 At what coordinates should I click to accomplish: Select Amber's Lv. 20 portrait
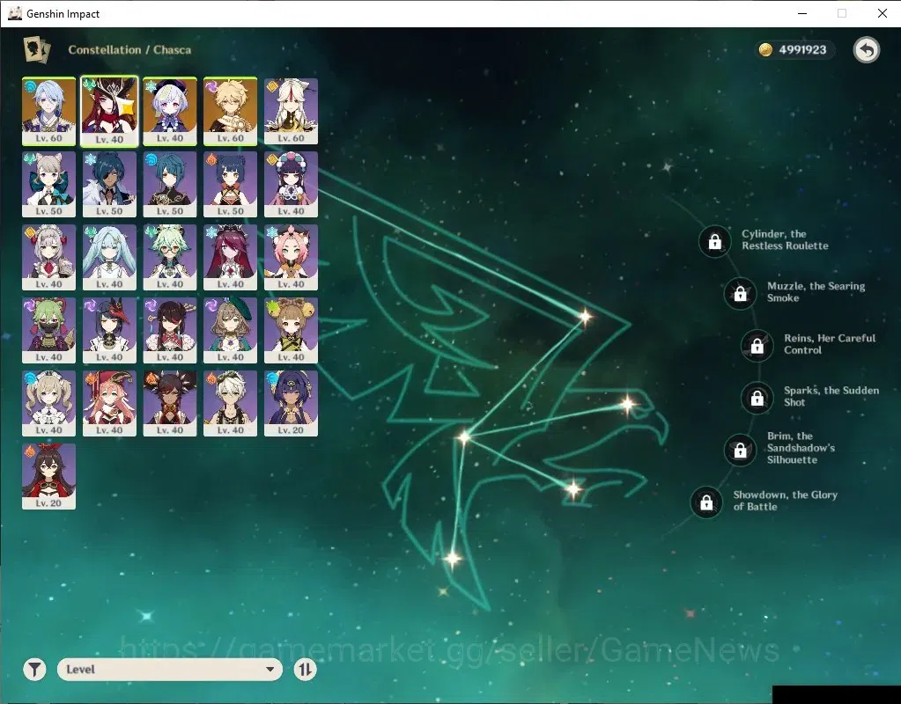(x=48, y=476)
